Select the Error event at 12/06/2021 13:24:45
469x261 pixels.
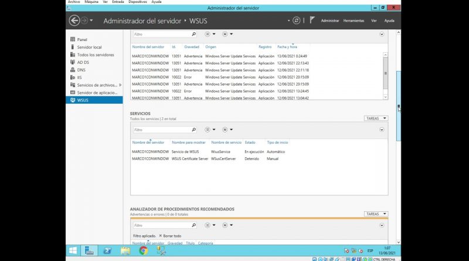pos(257,91)
